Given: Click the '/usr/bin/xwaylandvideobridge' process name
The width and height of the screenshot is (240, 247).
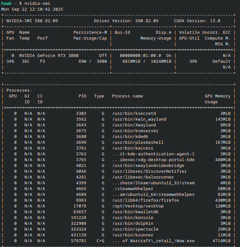Looking at the screenshot, I should click(x=148, y=166).
